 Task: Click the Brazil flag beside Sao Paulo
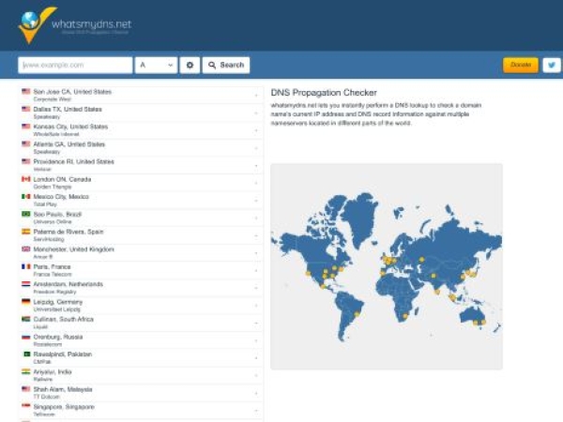tap(26, 214)
